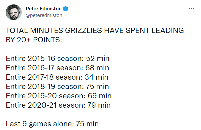Click the 'BY 20+ POINTS:' line

tap(34, 40)
